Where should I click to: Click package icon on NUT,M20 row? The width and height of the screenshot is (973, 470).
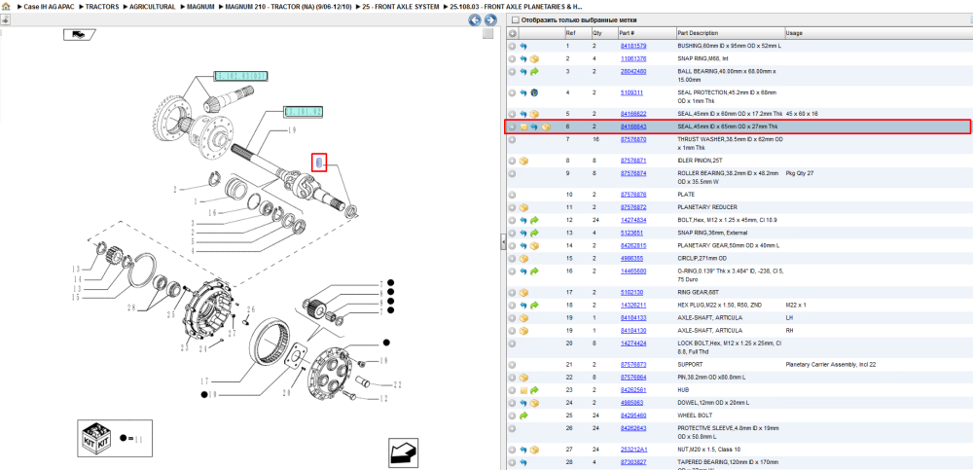(x=534, y=450)
